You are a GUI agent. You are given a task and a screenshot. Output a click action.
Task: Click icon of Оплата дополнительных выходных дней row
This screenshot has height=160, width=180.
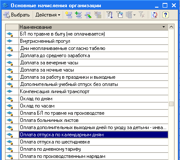pos(10,127)
